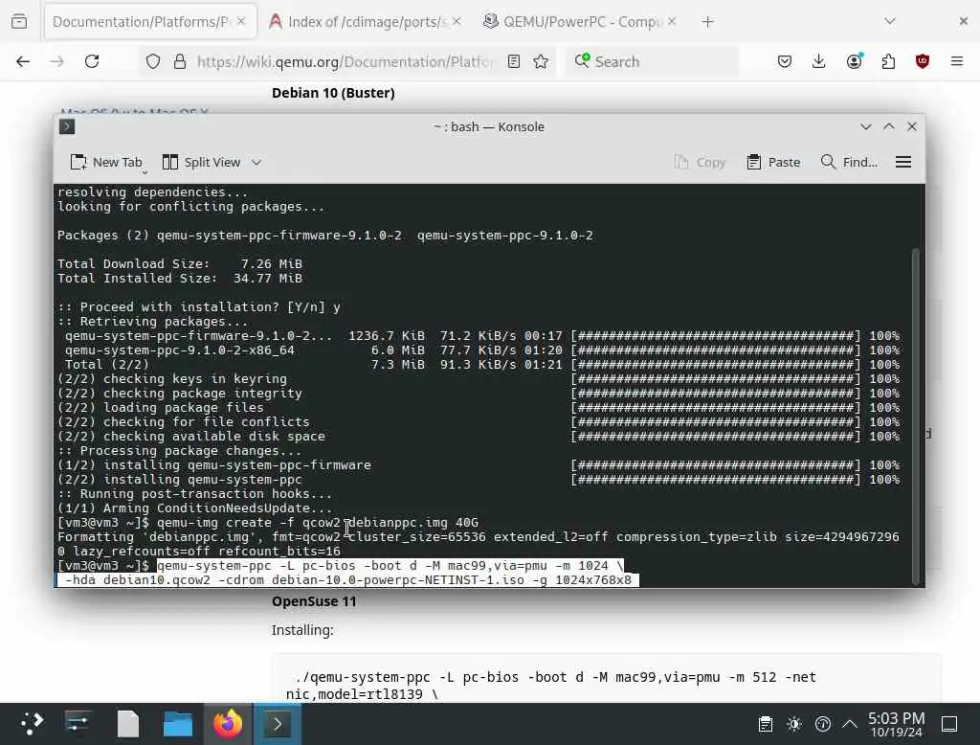Open update notifier tray icon
Image resolution: width=980 pixels, height=745 pixels.
[823, 724]
